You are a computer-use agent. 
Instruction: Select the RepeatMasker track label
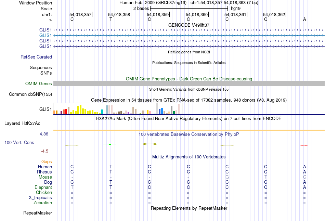[x=38, y=213]
